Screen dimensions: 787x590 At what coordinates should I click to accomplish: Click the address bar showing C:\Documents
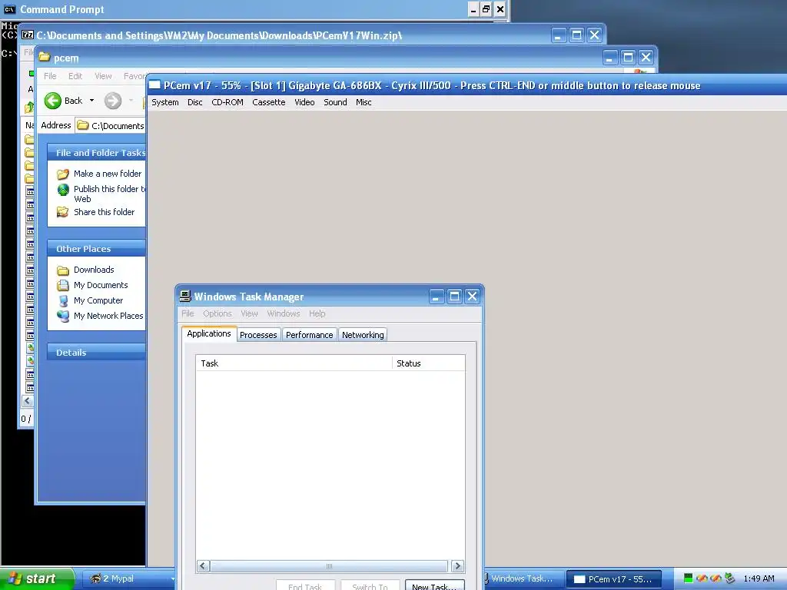111,125
